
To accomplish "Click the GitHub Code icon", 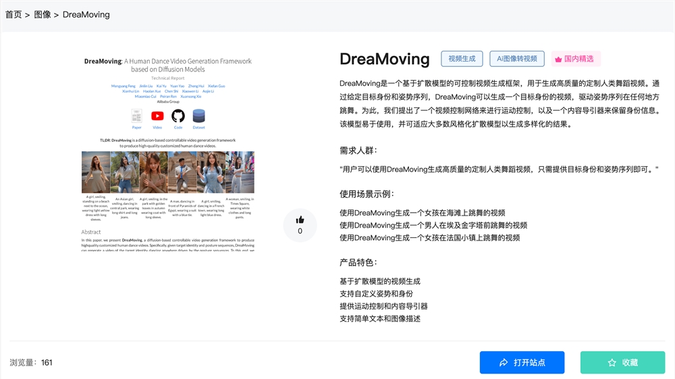I will [178, 116].
